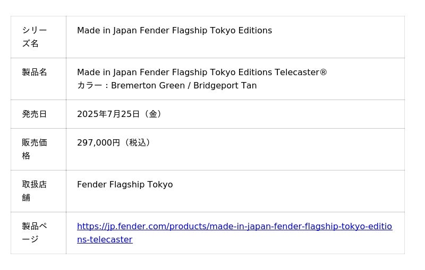Click the シリーズ名 label cell

coord(35,37)
